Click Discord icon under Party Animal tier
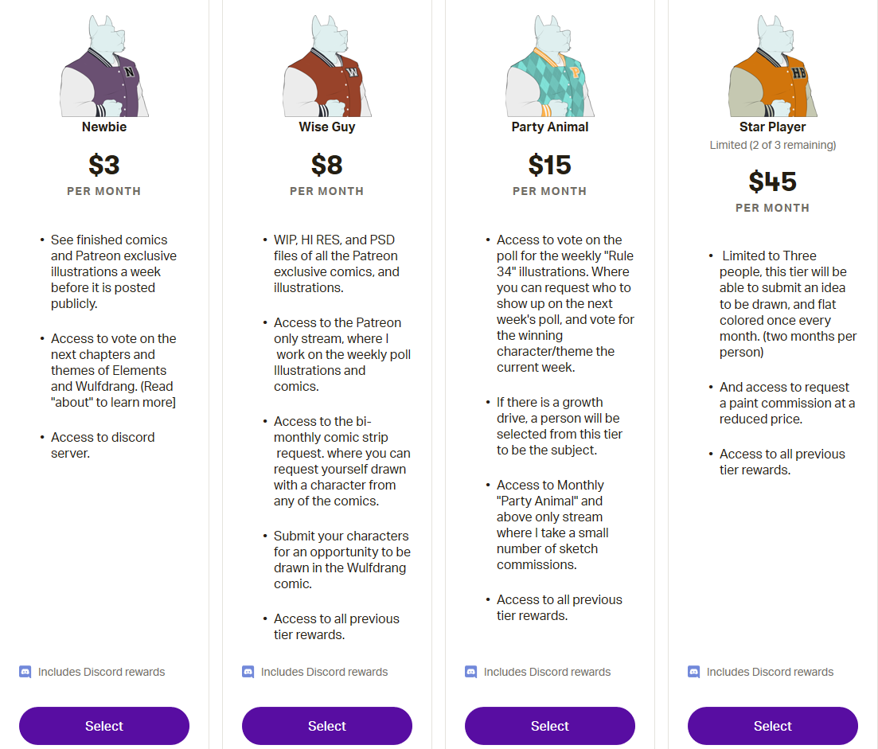The image size is (878, 749). [x=470, y=672]
